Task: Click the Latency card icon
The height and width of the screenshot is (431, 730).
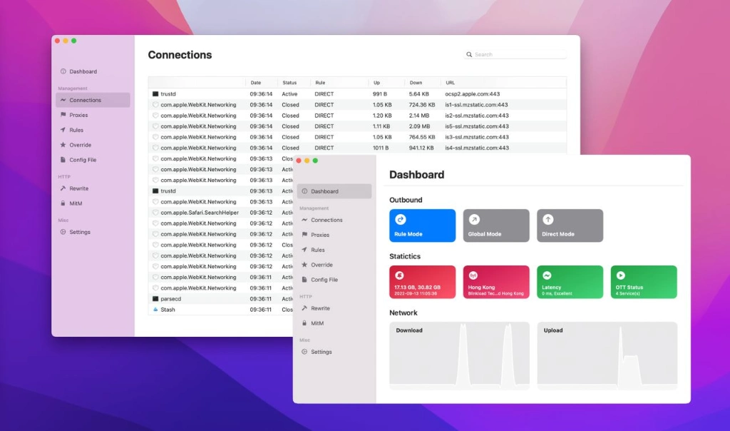Action: coord(547,275)
